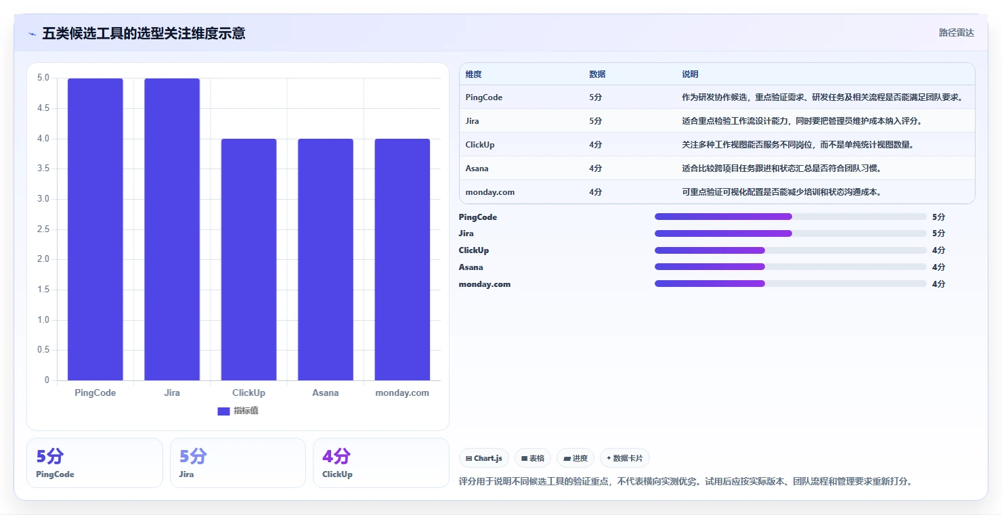Click the ClickUp bar in the chart
1002x515 pixels.
point(248,259)
